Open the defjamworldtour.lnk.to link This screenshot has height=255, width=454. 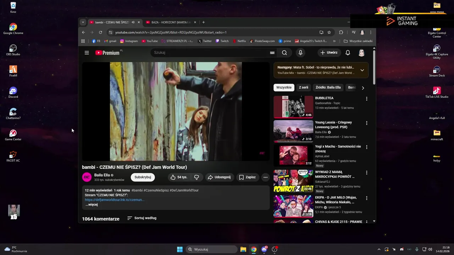[115, 200]
